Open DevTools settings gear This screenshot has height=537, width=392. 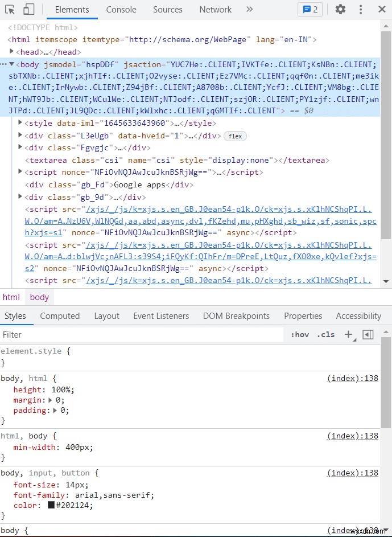(340, 9)
